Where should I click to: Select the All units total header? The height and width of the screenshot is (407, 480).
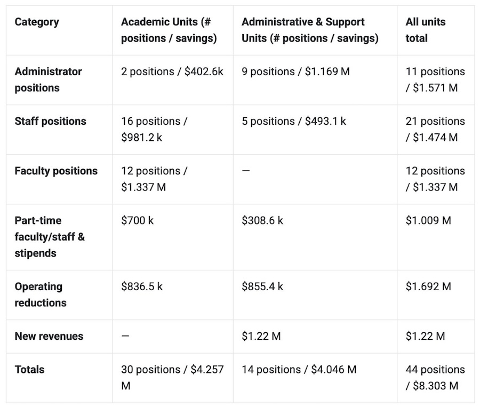coord(425,30)
